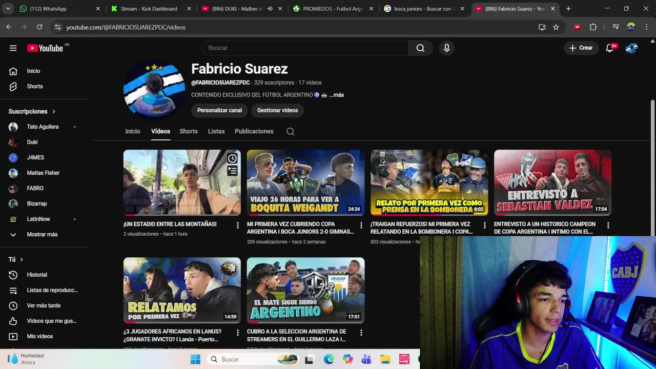This screenshot has height=369, width=656.
Task: Open options for MI PRIMERA VEZ CUBRIENDO COPA video
Action: [361, 225]
